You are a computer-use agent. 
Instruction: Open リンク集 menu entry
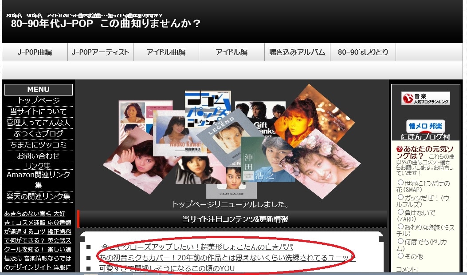pyautogui.click(x=39, y=166)
